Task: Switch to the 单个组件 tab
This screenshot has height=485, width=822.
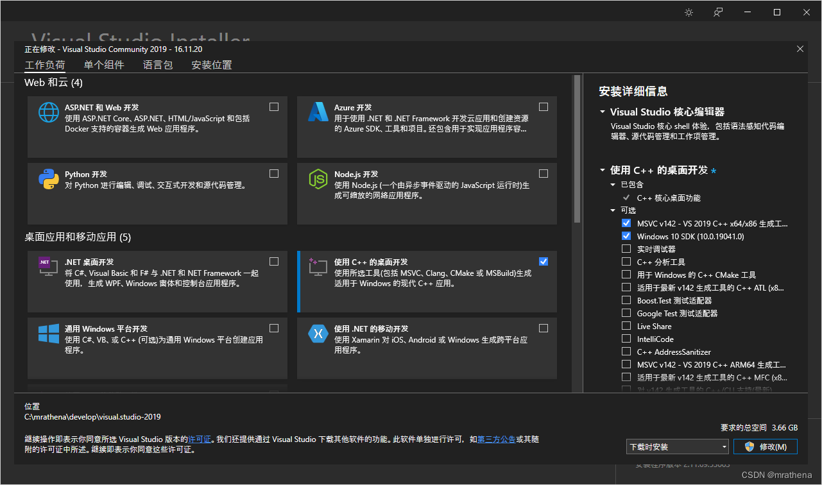Action: click(x=104, y=65)
